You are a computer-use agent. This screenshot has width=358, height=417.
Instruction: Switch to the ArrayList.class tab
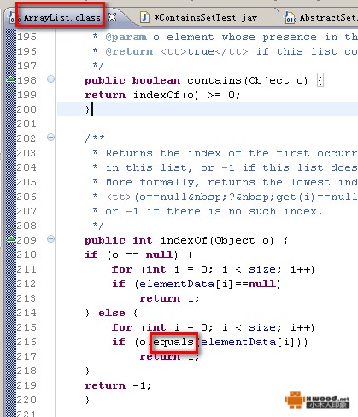62,17
